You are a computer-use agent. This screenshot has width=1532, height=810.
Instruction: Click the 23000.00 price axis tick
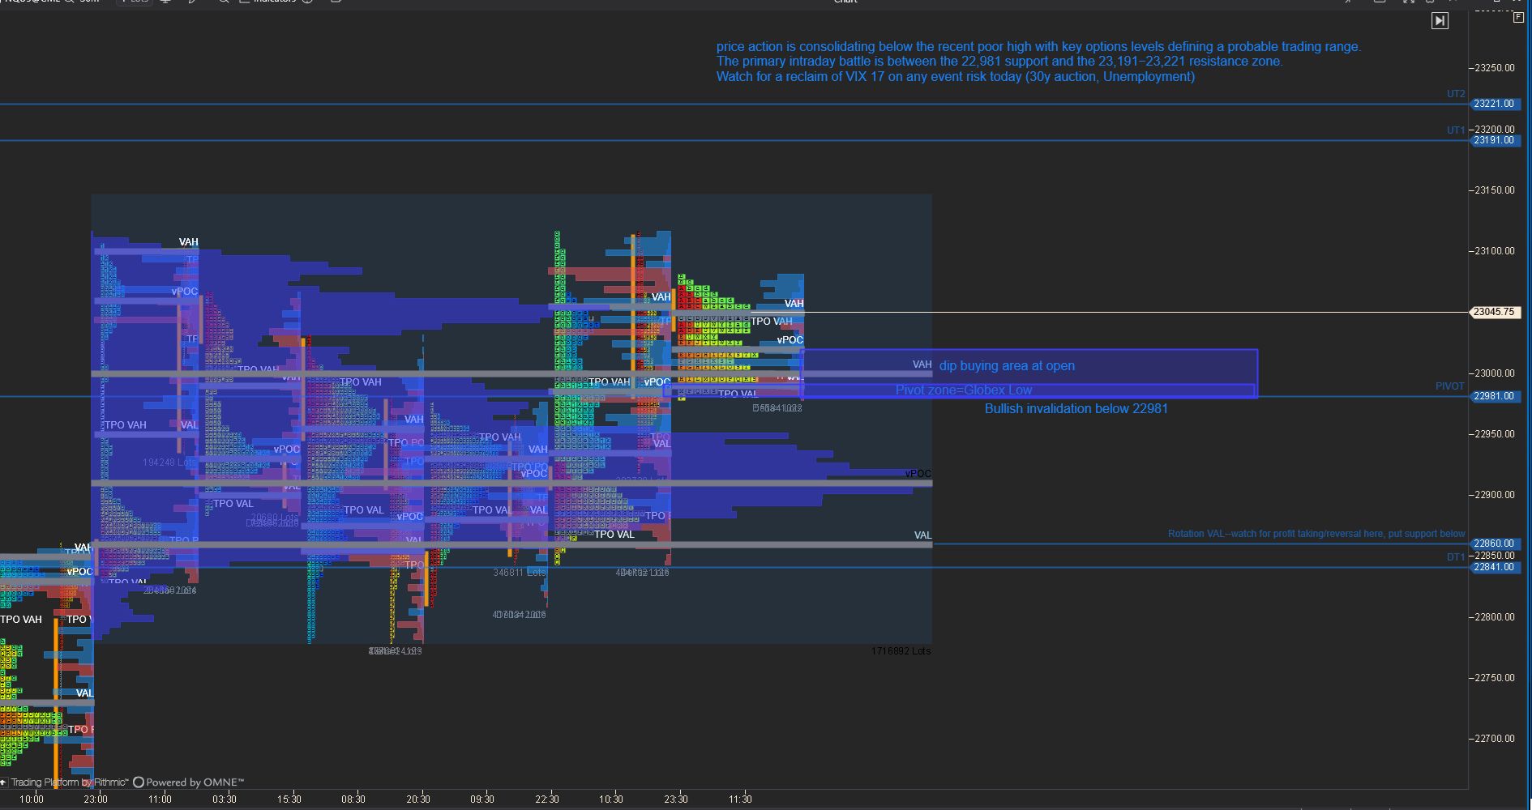[1494, 373]
